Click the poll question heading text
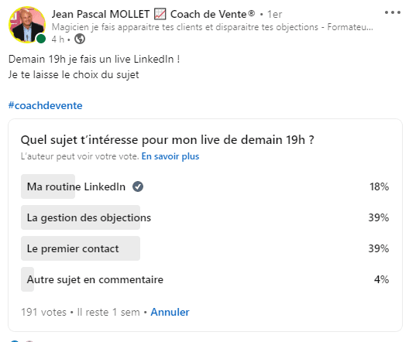 click(167, 140)
